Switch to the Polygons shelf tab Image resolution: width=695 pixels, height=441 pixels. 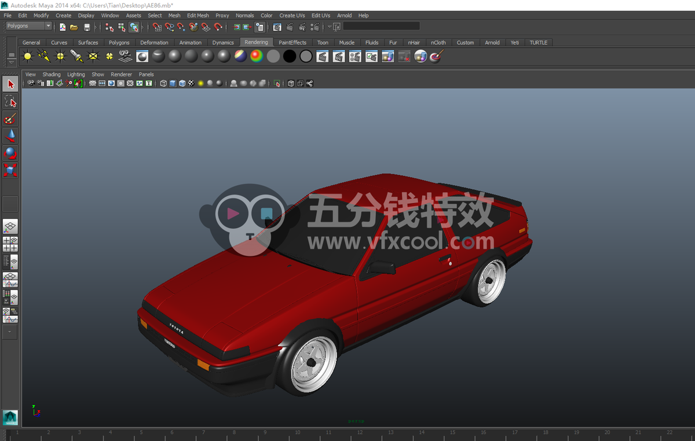pos(119,42)
